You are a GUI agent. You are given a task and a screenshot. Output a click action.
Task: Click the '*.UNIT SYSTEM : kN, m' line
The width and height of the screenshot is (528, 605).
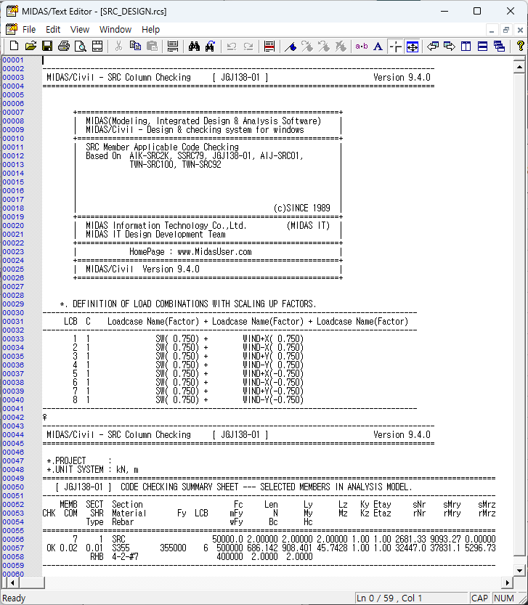(93, 470)
